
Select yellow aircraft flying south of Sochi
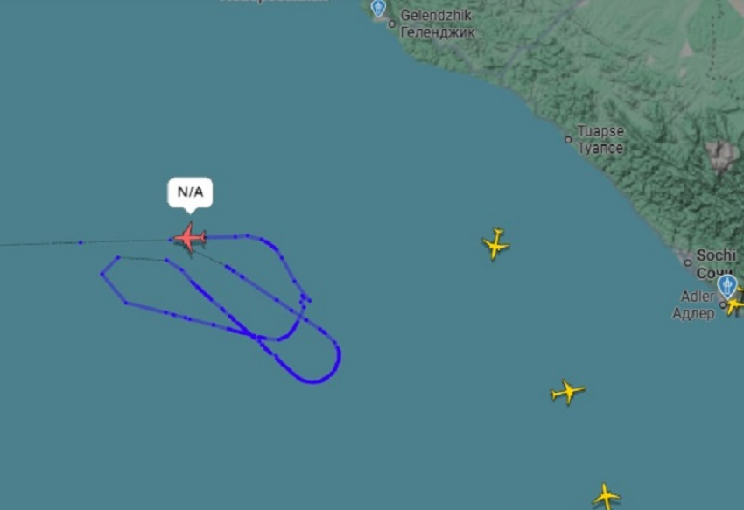[x=567, y=391]
